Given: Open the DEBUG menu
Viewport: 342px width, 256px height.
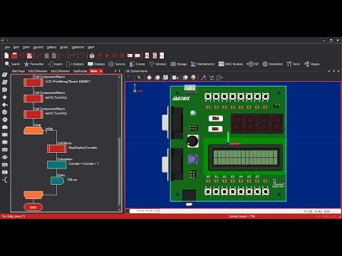Looking at the screenshot, I should (x=51, y=48).
